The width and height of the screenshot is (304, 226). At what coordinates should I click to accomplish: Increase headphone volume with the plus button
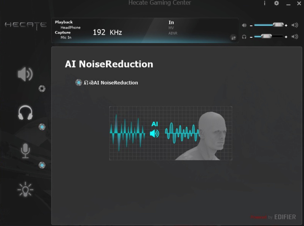point(286,37)
